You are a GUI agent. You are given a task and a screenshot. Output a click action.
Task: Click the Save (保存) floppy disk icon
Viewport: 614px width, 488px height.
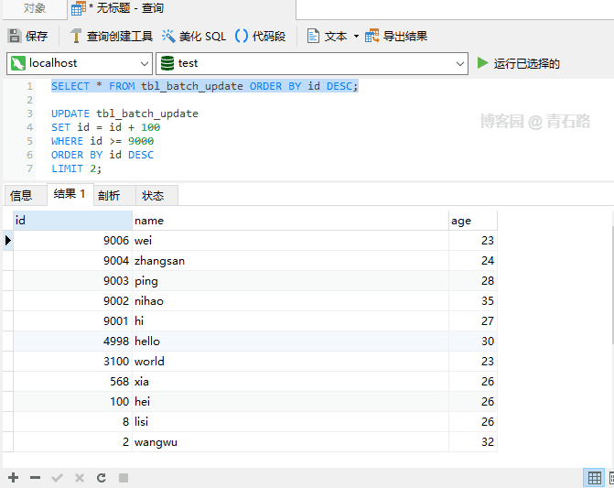[x=15, y=36]
